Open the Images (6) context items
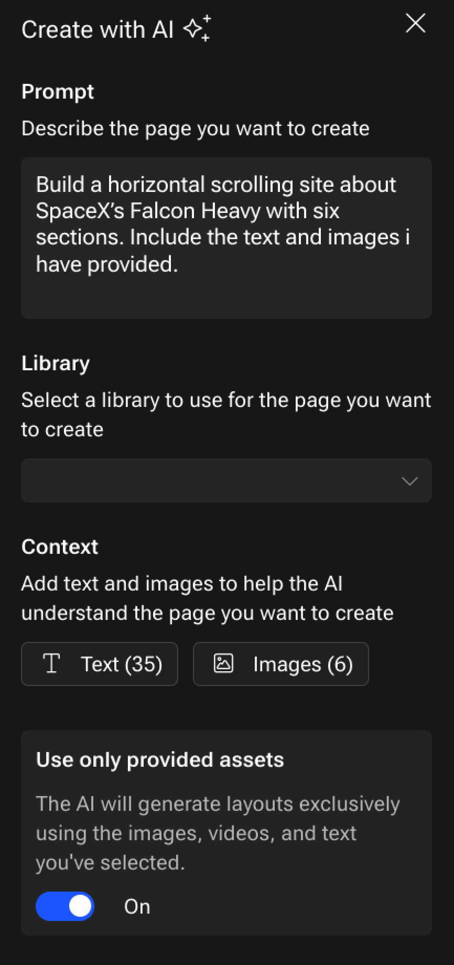The image size is (454, 965). 281,664
